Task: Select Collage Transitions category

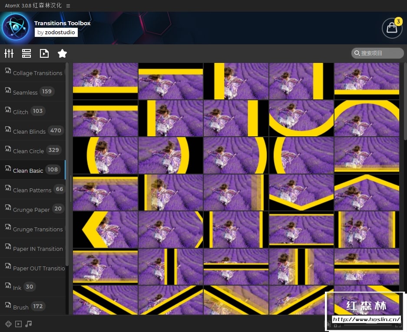Action: (x=33, y=72)
